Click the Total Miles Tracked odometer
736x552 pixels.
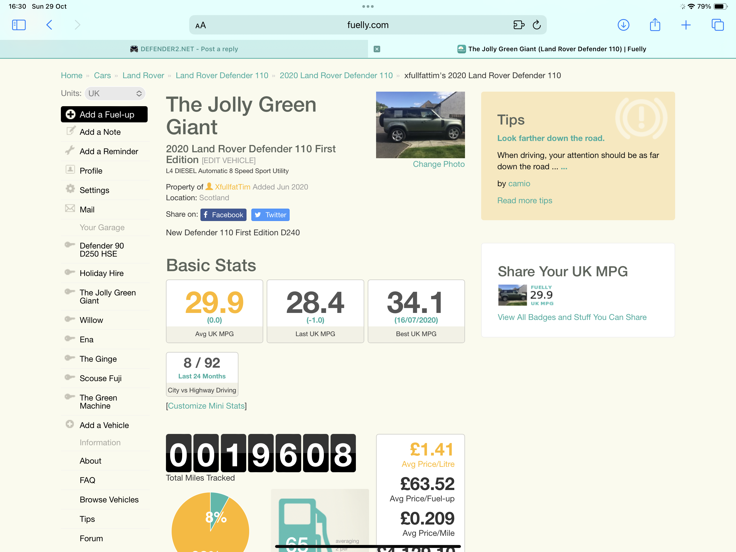(261, 453)
